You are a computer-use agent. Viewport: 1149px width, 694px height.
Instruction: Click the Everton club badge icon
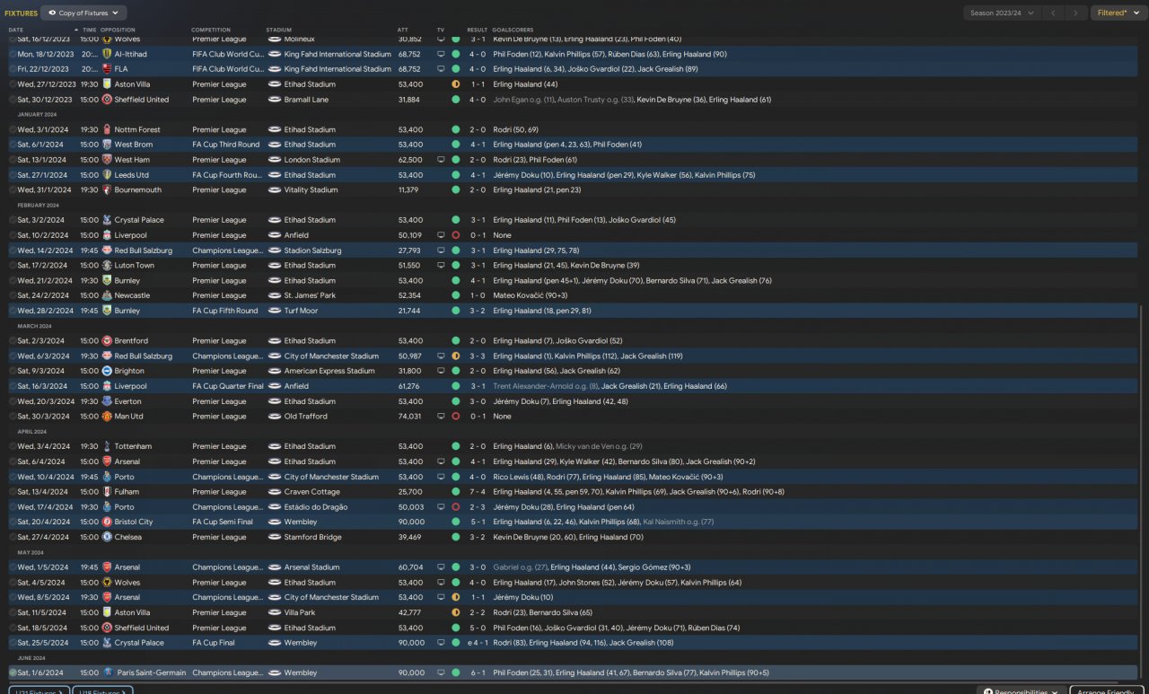(x=107, y=401)
